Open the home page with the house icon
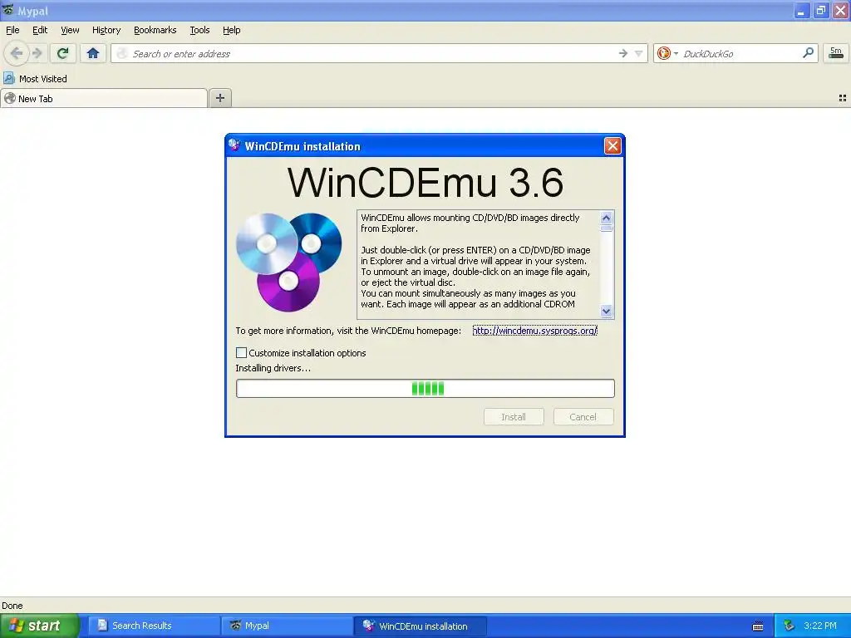Image resolution: width=851 pixels, height=638 pixels. [x=93, y=53]
